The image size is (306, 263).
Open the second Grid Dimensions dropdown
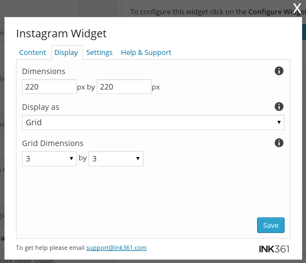(116, 159)
